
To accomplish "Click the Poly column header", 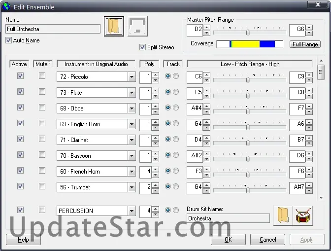I will tap(149, 64).
